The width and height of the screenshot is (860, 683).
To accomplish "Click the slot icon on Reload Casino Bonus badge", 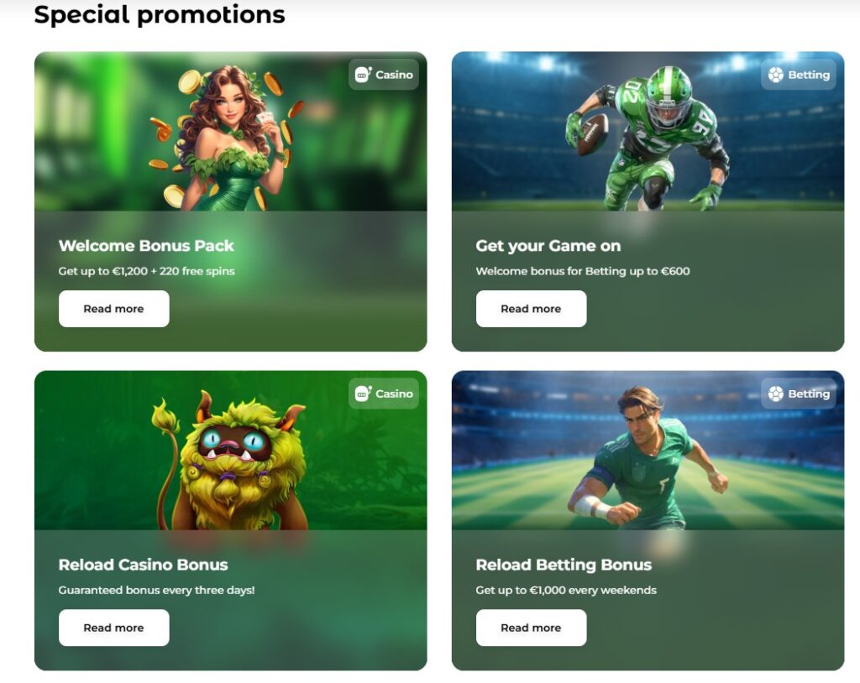I will click(362, 394).
